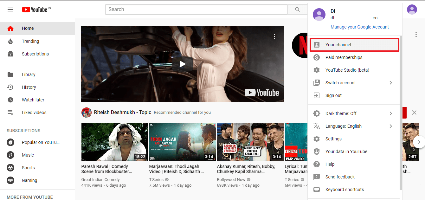The width and height of the screenshot is (425, 200).
Task: Click the search magnifier button
Action: [x=297, y=10]
